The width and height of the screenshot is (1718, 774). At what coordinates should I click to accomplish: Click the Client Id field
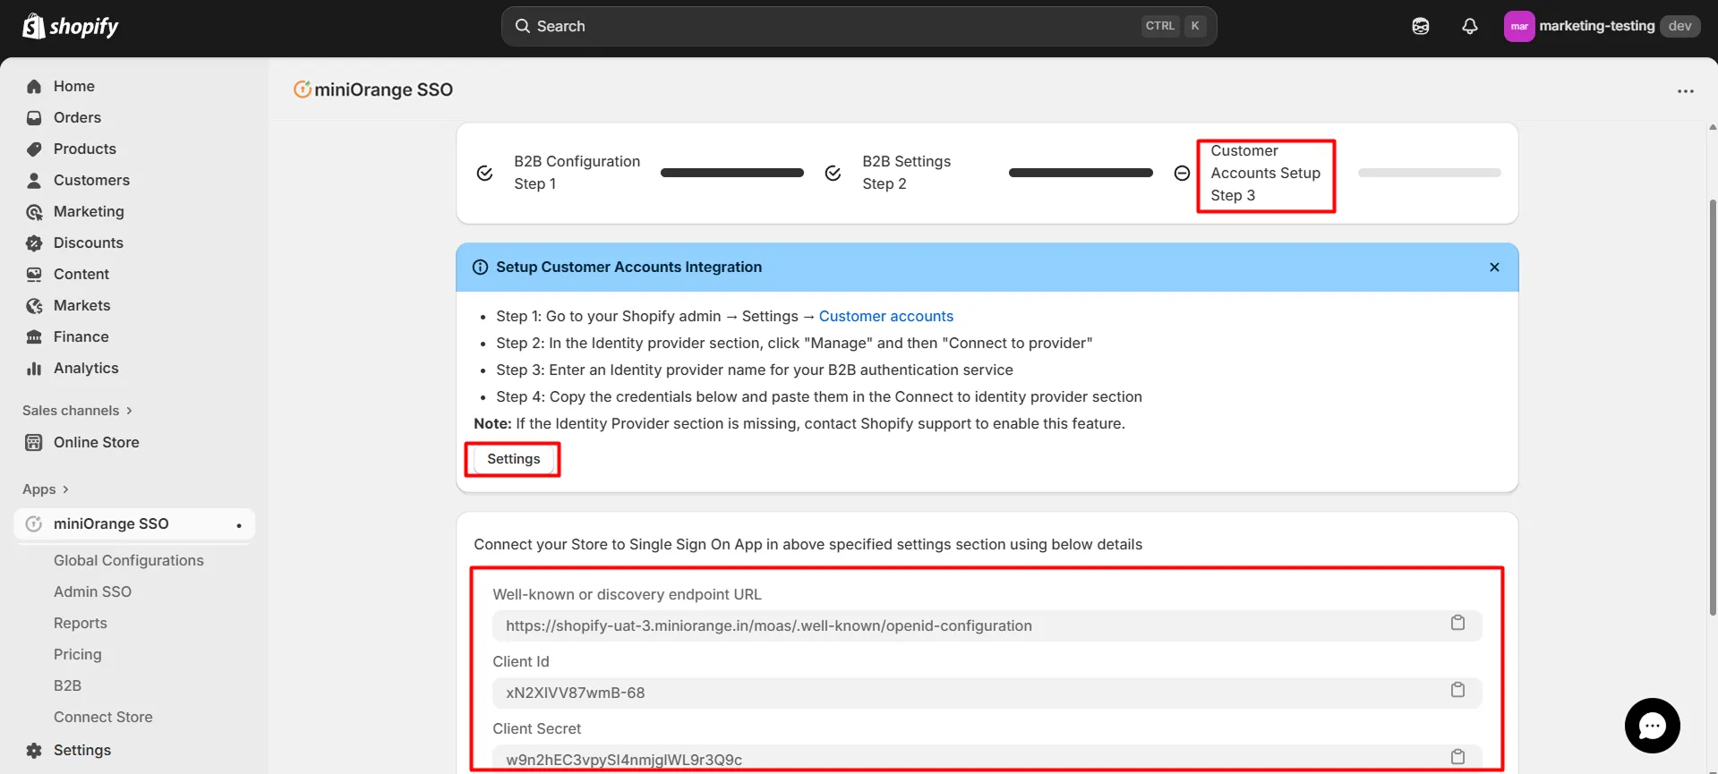987,693
